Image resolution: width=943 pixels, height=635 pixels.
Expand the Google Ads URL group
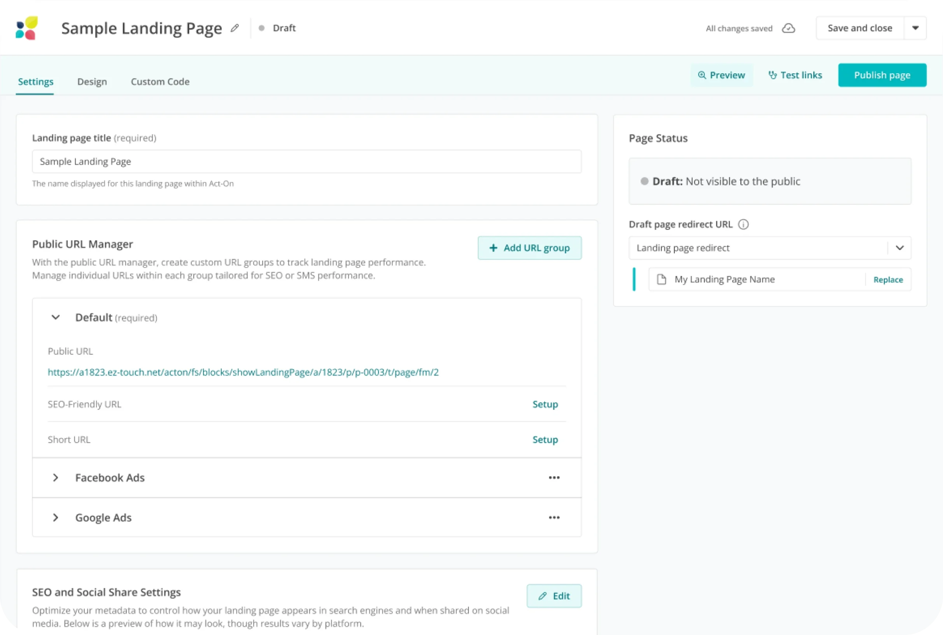[x=56, y=518]
